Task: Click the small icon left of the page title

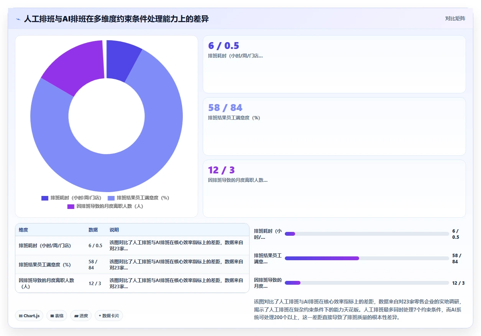Action: click(x=18, y=19)
